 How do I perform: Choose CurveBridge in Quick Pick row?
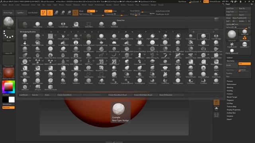(x=63, y=25)
